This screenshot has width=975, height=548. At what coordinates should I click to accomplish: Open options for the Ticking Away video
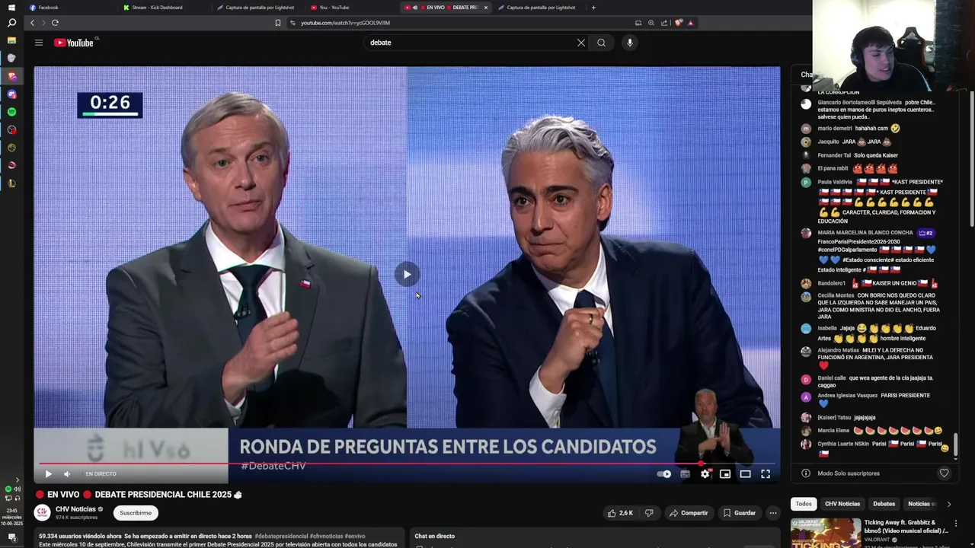tap(956, 524)
